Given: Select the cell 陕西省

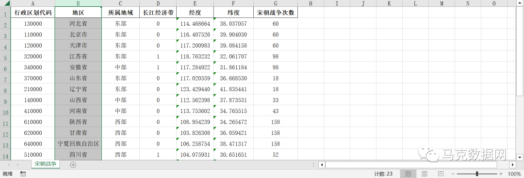Looking at the screenshot, I should click(78, 122).
